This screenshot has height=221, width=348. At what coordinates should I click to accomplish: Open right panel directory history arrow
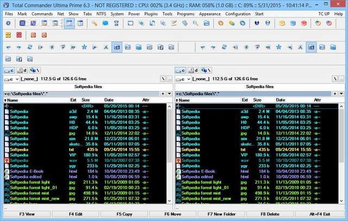tap(341, 94)
